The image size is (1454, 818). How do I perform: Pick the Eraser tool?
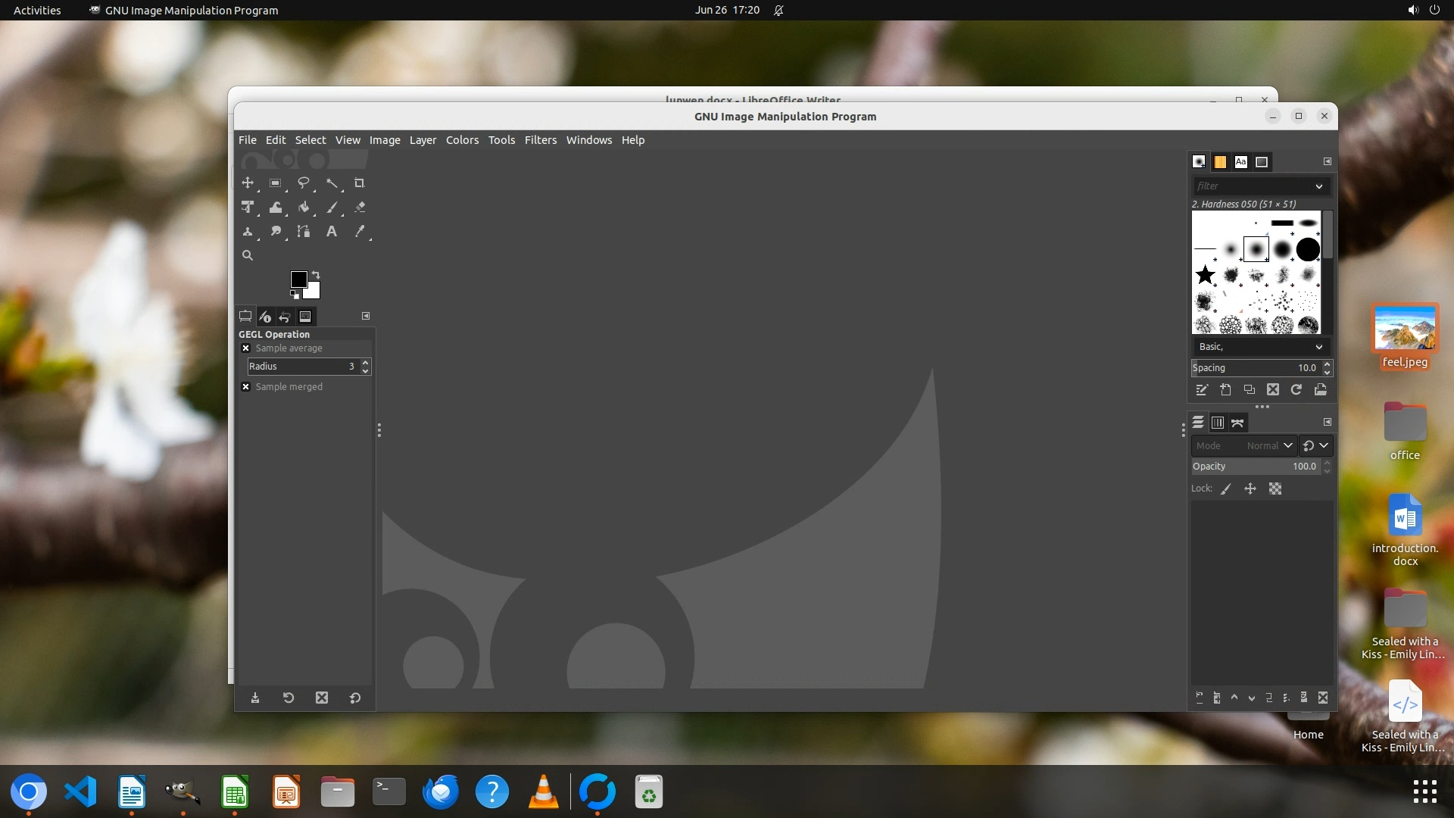pos(360,207)
